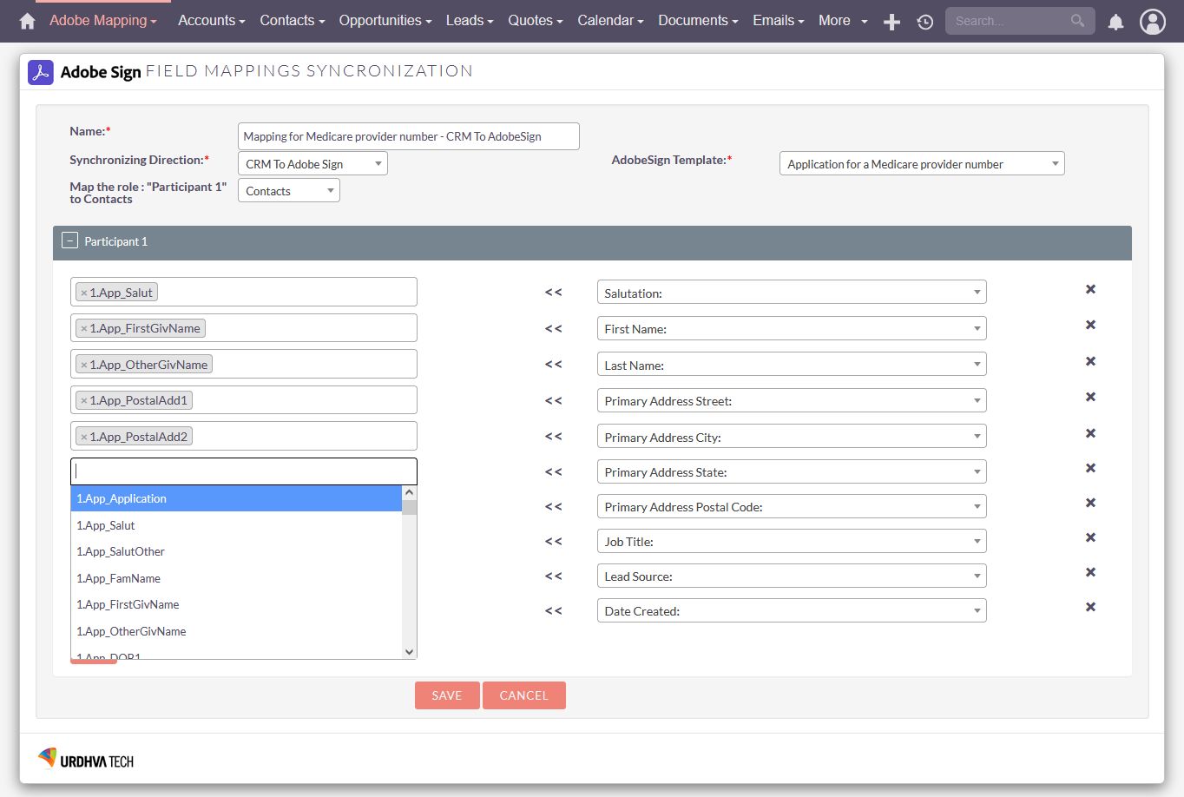This screenshot has height=797, width=1184.
Task: Open the Emails menu
Action: [x=777, y=20]
